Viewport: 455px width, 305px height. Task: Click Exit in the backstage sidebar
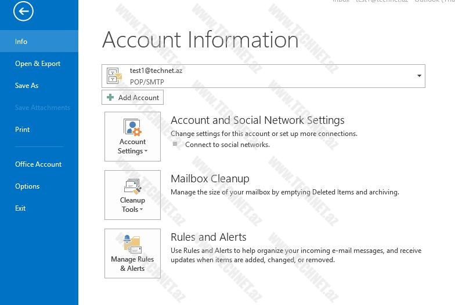(20, 208)
